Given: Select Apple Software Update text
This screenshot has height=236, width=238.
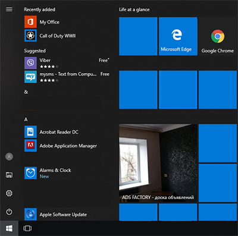Looking at the screenshot, I should [x=63, y=215].
